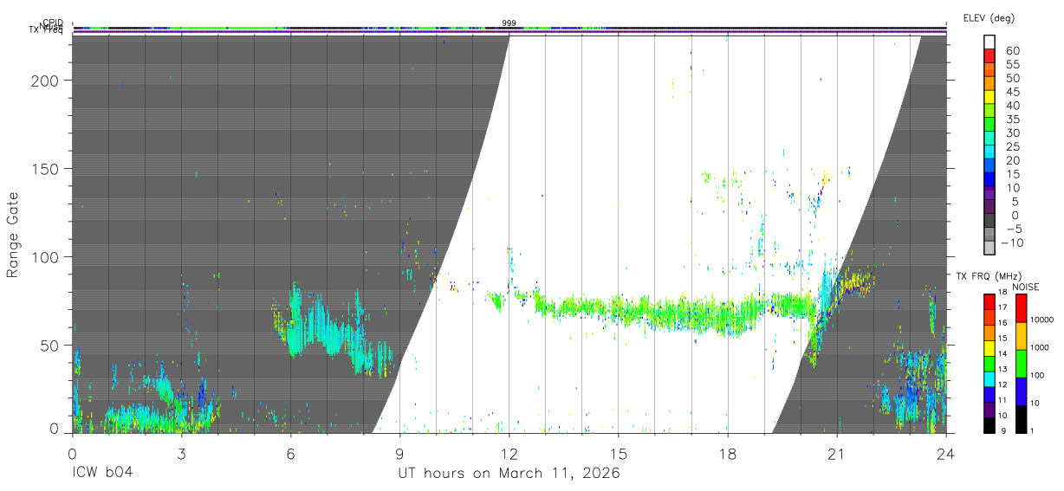Click the 3 tick label on UT hours axis
The height and width of the screenshot is (491, 1064).
point(181,453)
